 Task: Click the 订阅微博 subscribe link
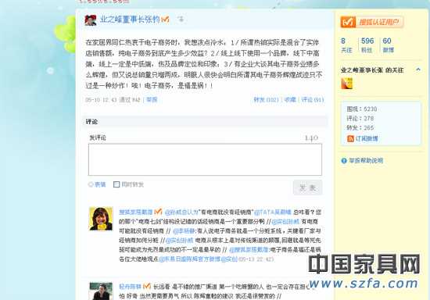[x=367, y=138]
